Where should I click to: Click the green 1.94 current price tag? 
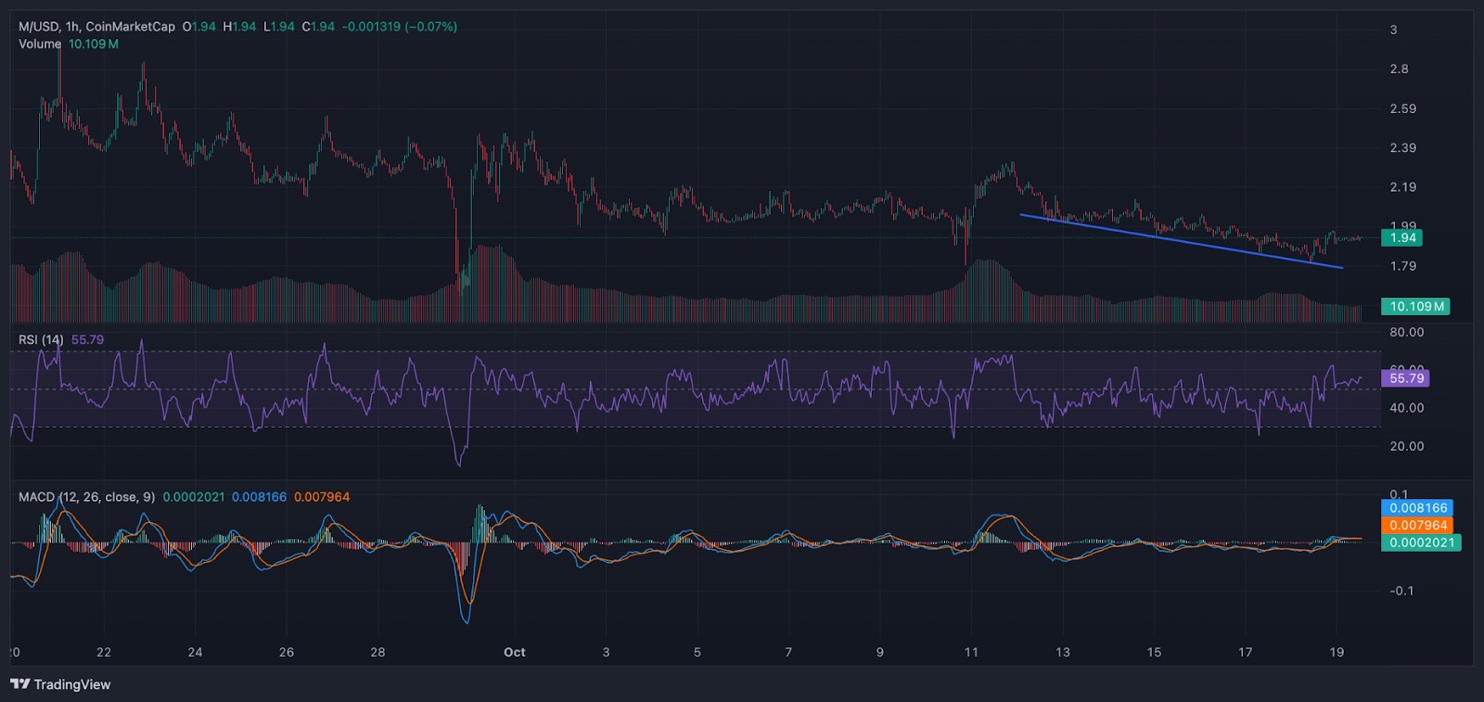1401,238
